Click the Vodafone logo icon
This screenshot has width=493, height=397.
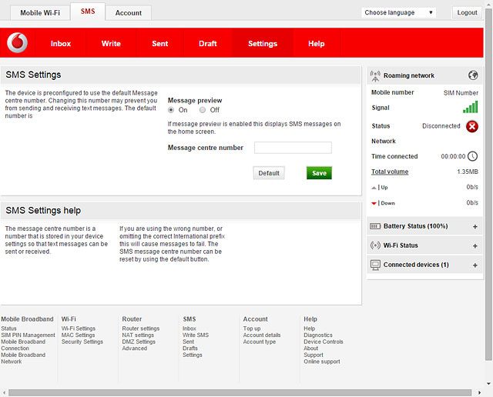[x=17, y=44]
